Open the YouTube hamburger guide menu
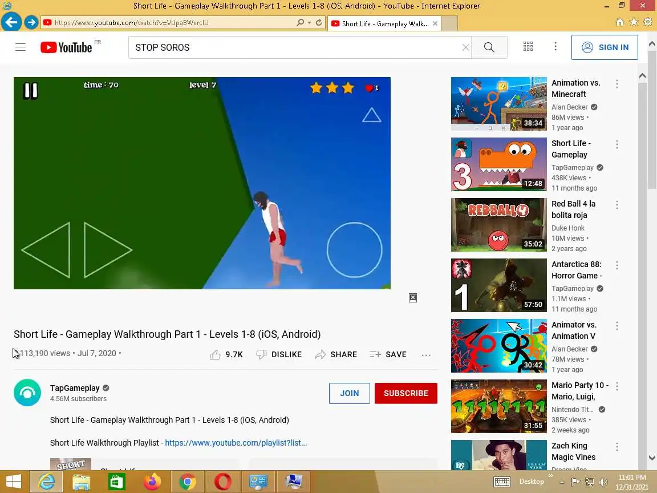 20,47
